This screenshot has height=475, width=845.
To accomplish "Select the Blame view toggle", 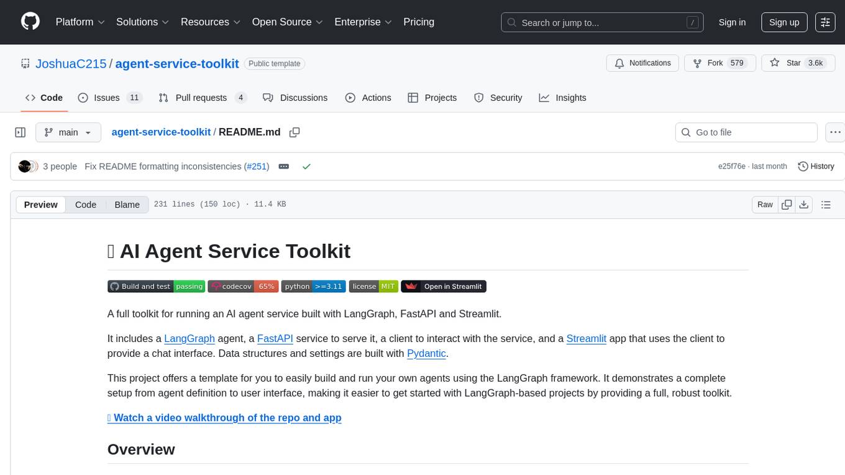I will [127, 205].
